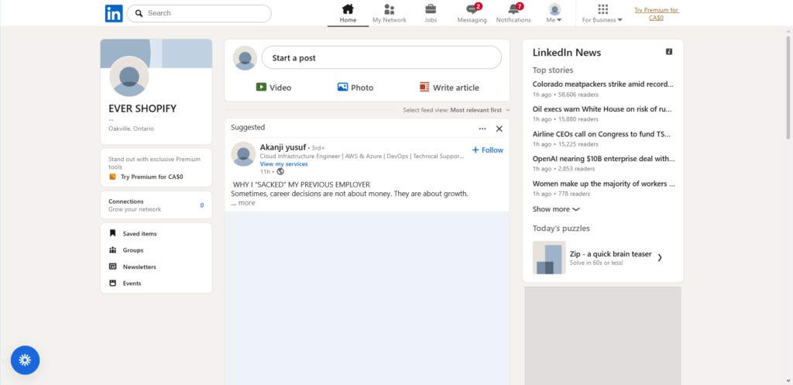Viewport: 793px width, 385px height.
Task: Select the Home tab
Action: (x=348, y=13)
